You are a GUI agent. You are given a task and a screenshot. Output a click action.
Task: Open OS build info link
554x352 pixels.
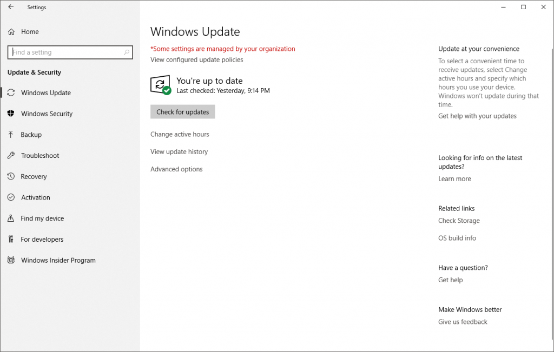point(457,238)
